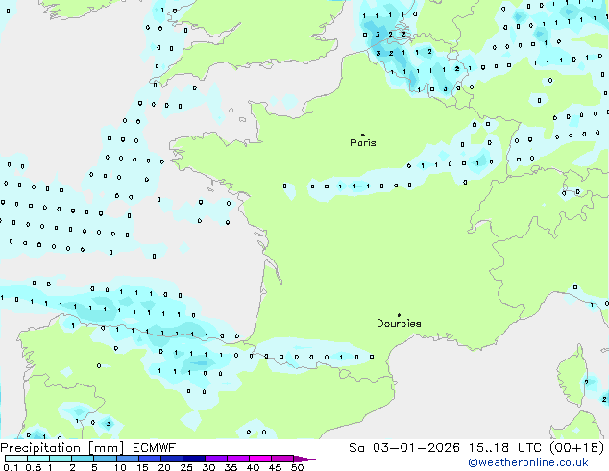The height and width of the screenshot is (471, 609).
Task: Click the legend value '10'
Action: tap(120, 467)
